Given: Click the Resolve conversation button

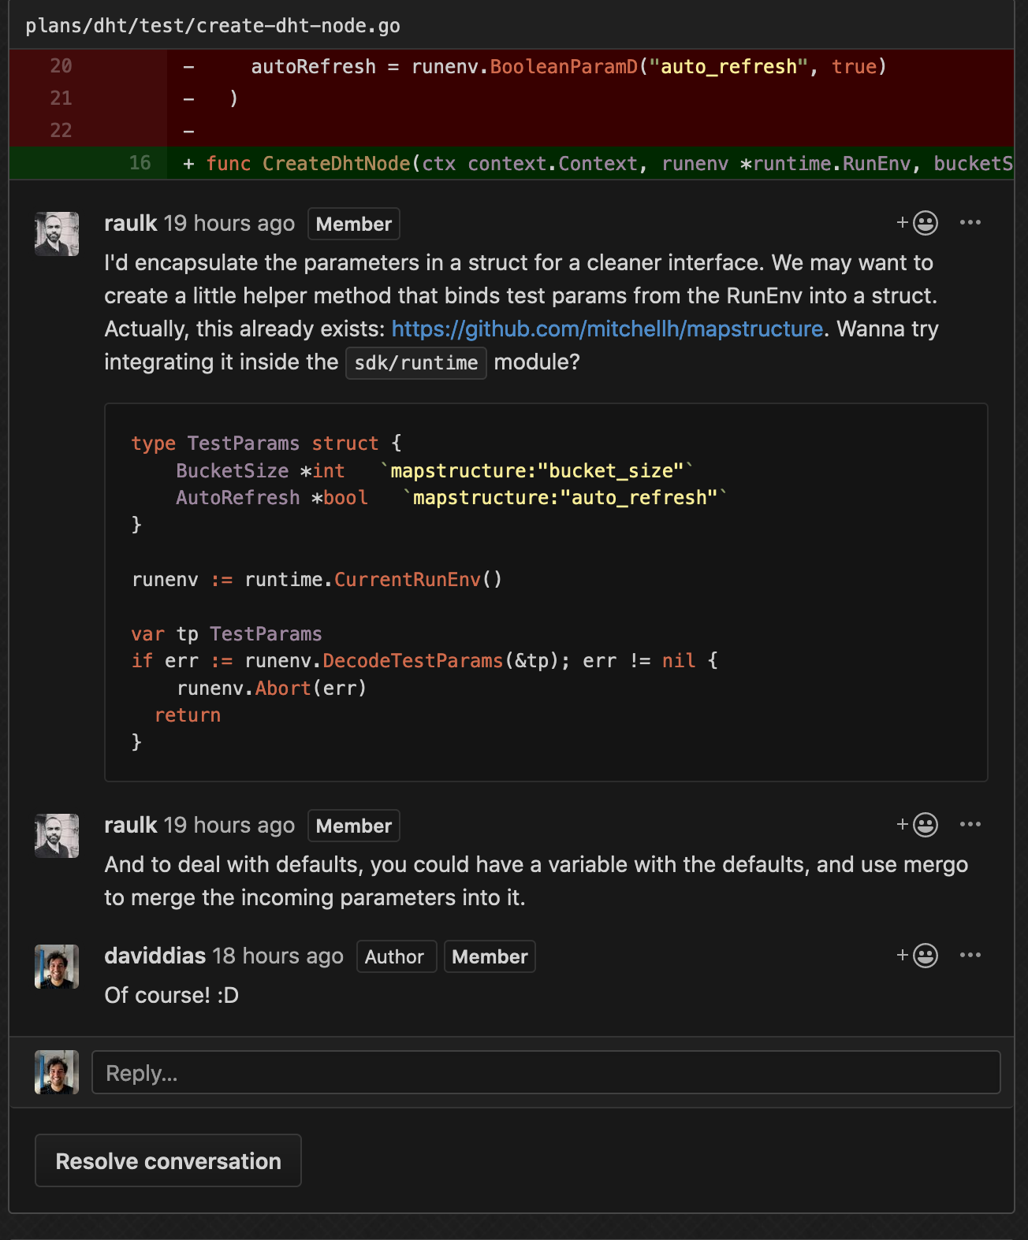Looking at the screenshot, I should [x=168, y=1160].
